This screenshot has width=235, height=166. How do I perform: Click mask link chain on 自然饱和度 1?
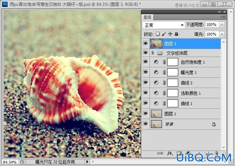point(164,62)
